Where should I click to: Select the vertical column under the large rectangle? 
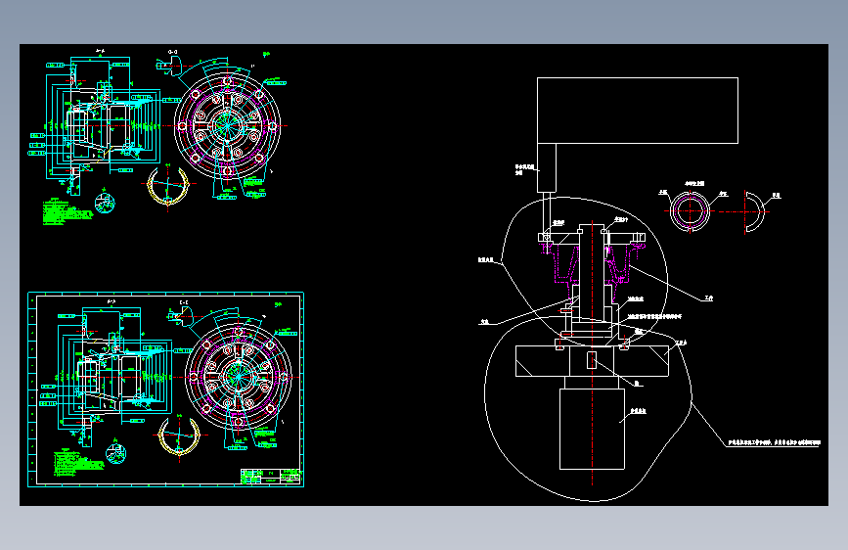(x=546, y=167)
